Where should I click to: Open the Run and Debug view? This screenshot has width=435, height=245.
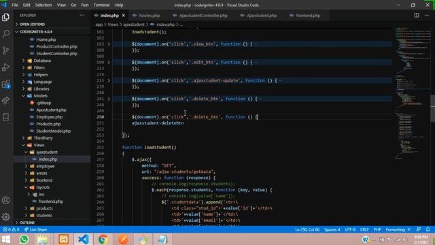pyautogui.click(x=6, y=67)
